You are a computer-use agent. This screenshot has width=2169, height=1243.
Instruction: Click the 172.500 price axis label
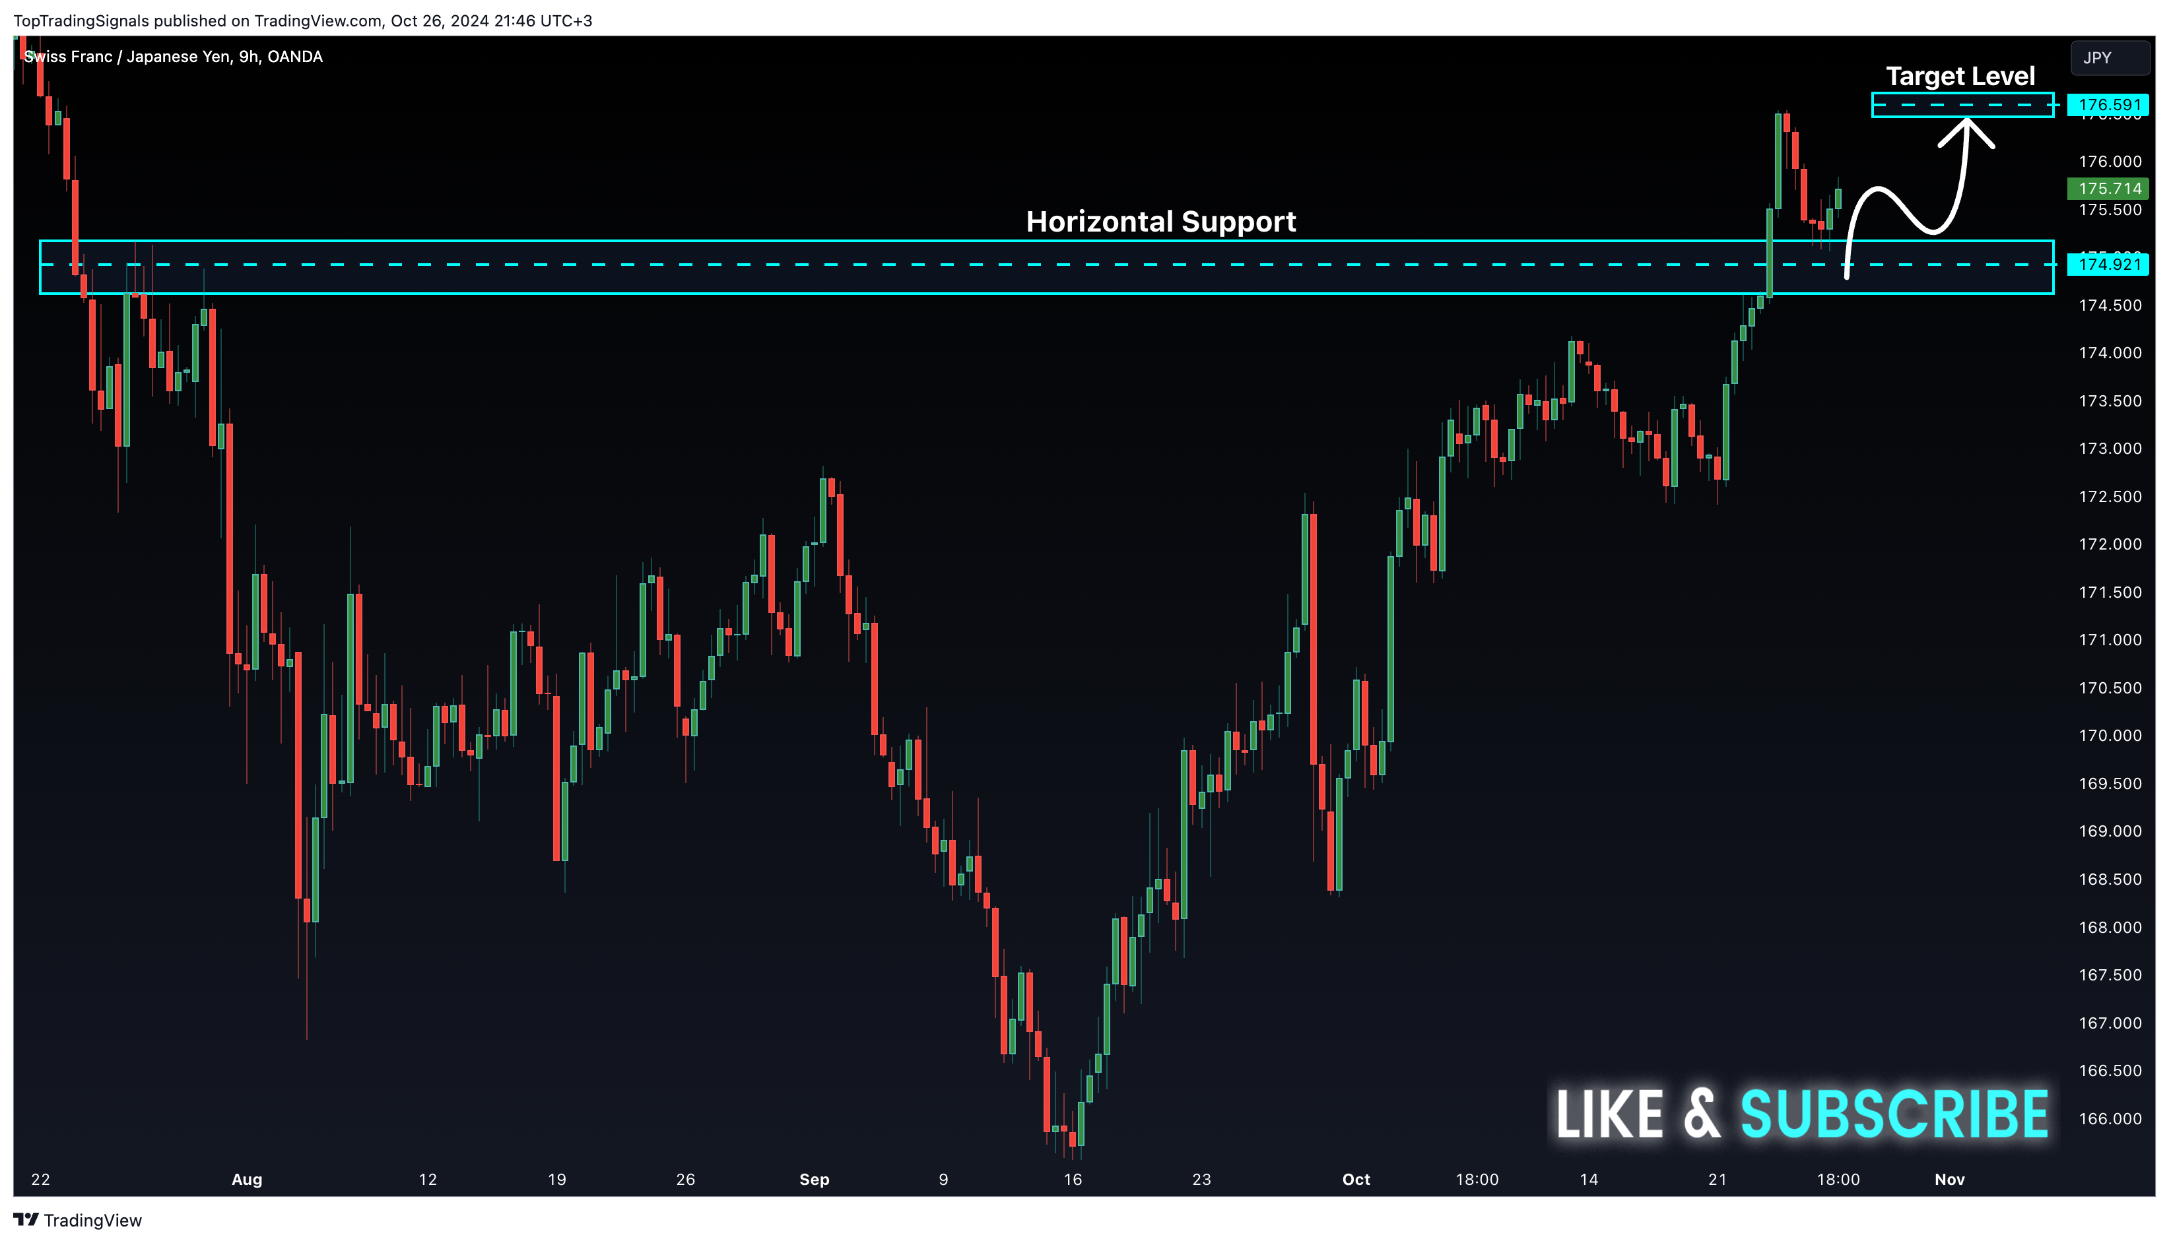2109,496
